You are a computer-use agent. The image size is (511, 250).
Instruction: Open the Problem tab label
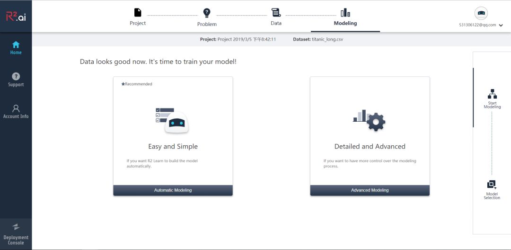(207, 24)
